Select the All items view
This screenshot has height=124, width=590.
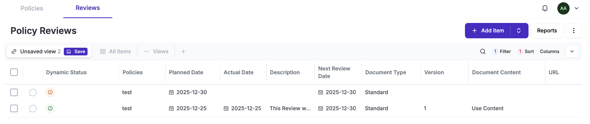click(x=116, y=52)
